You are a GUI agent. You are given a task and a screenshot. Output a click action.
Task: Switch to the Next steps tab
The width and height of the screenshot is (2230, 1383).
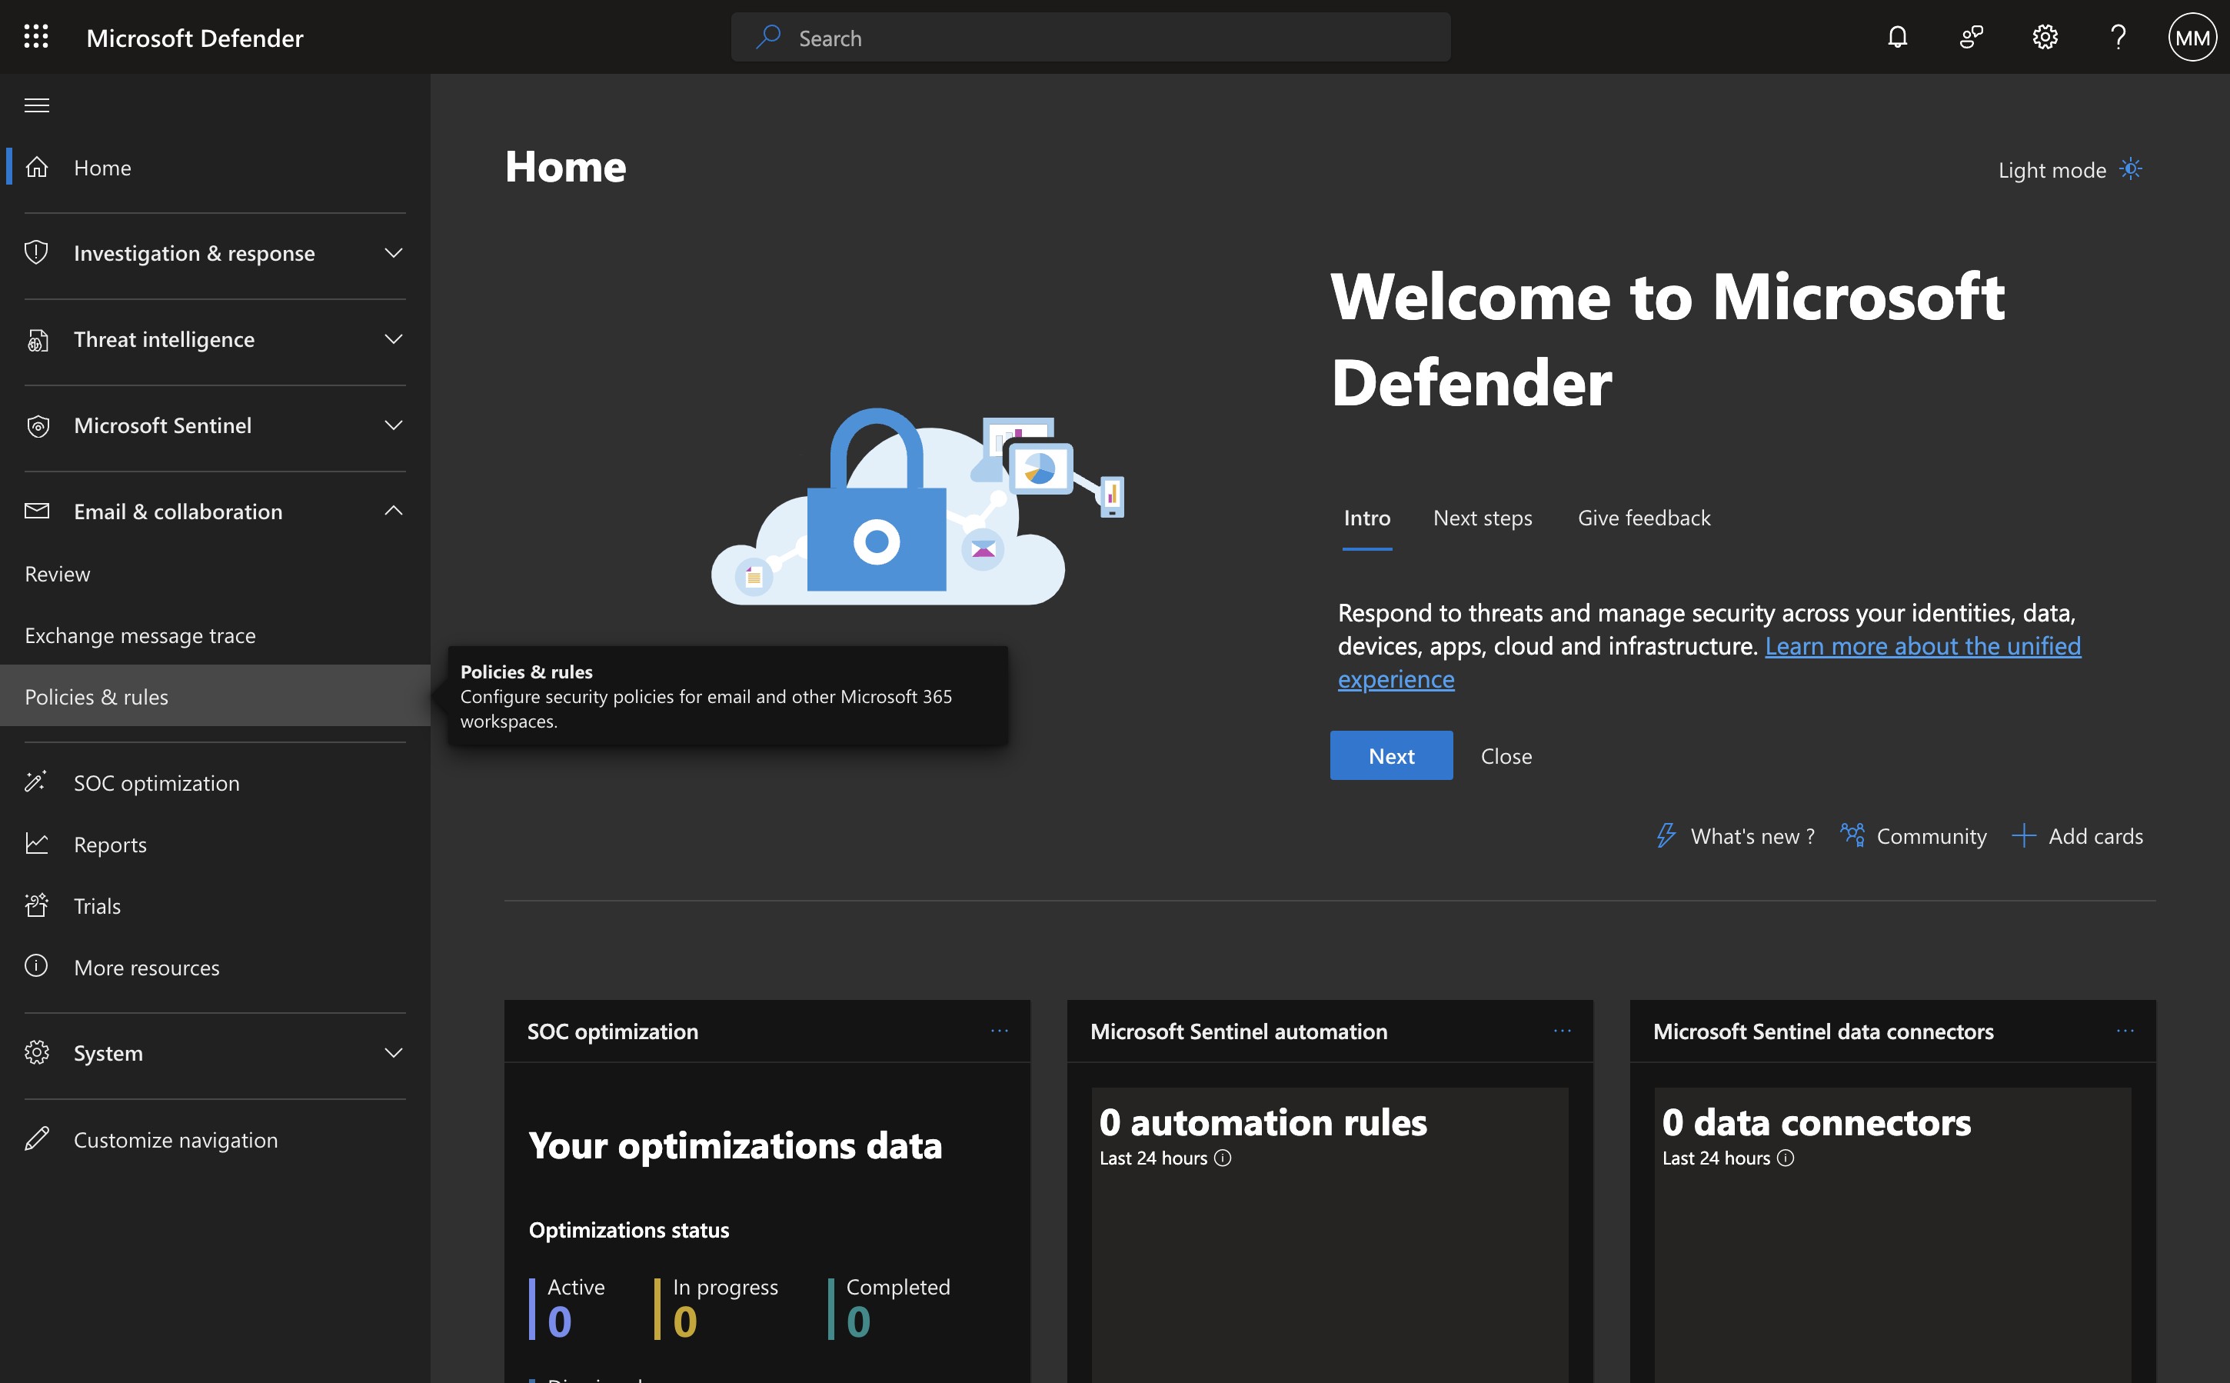[x=1482, y=518]
